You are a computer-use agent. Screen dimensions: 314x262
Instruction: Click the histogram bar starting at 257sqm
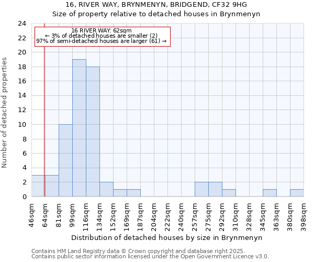201,189
